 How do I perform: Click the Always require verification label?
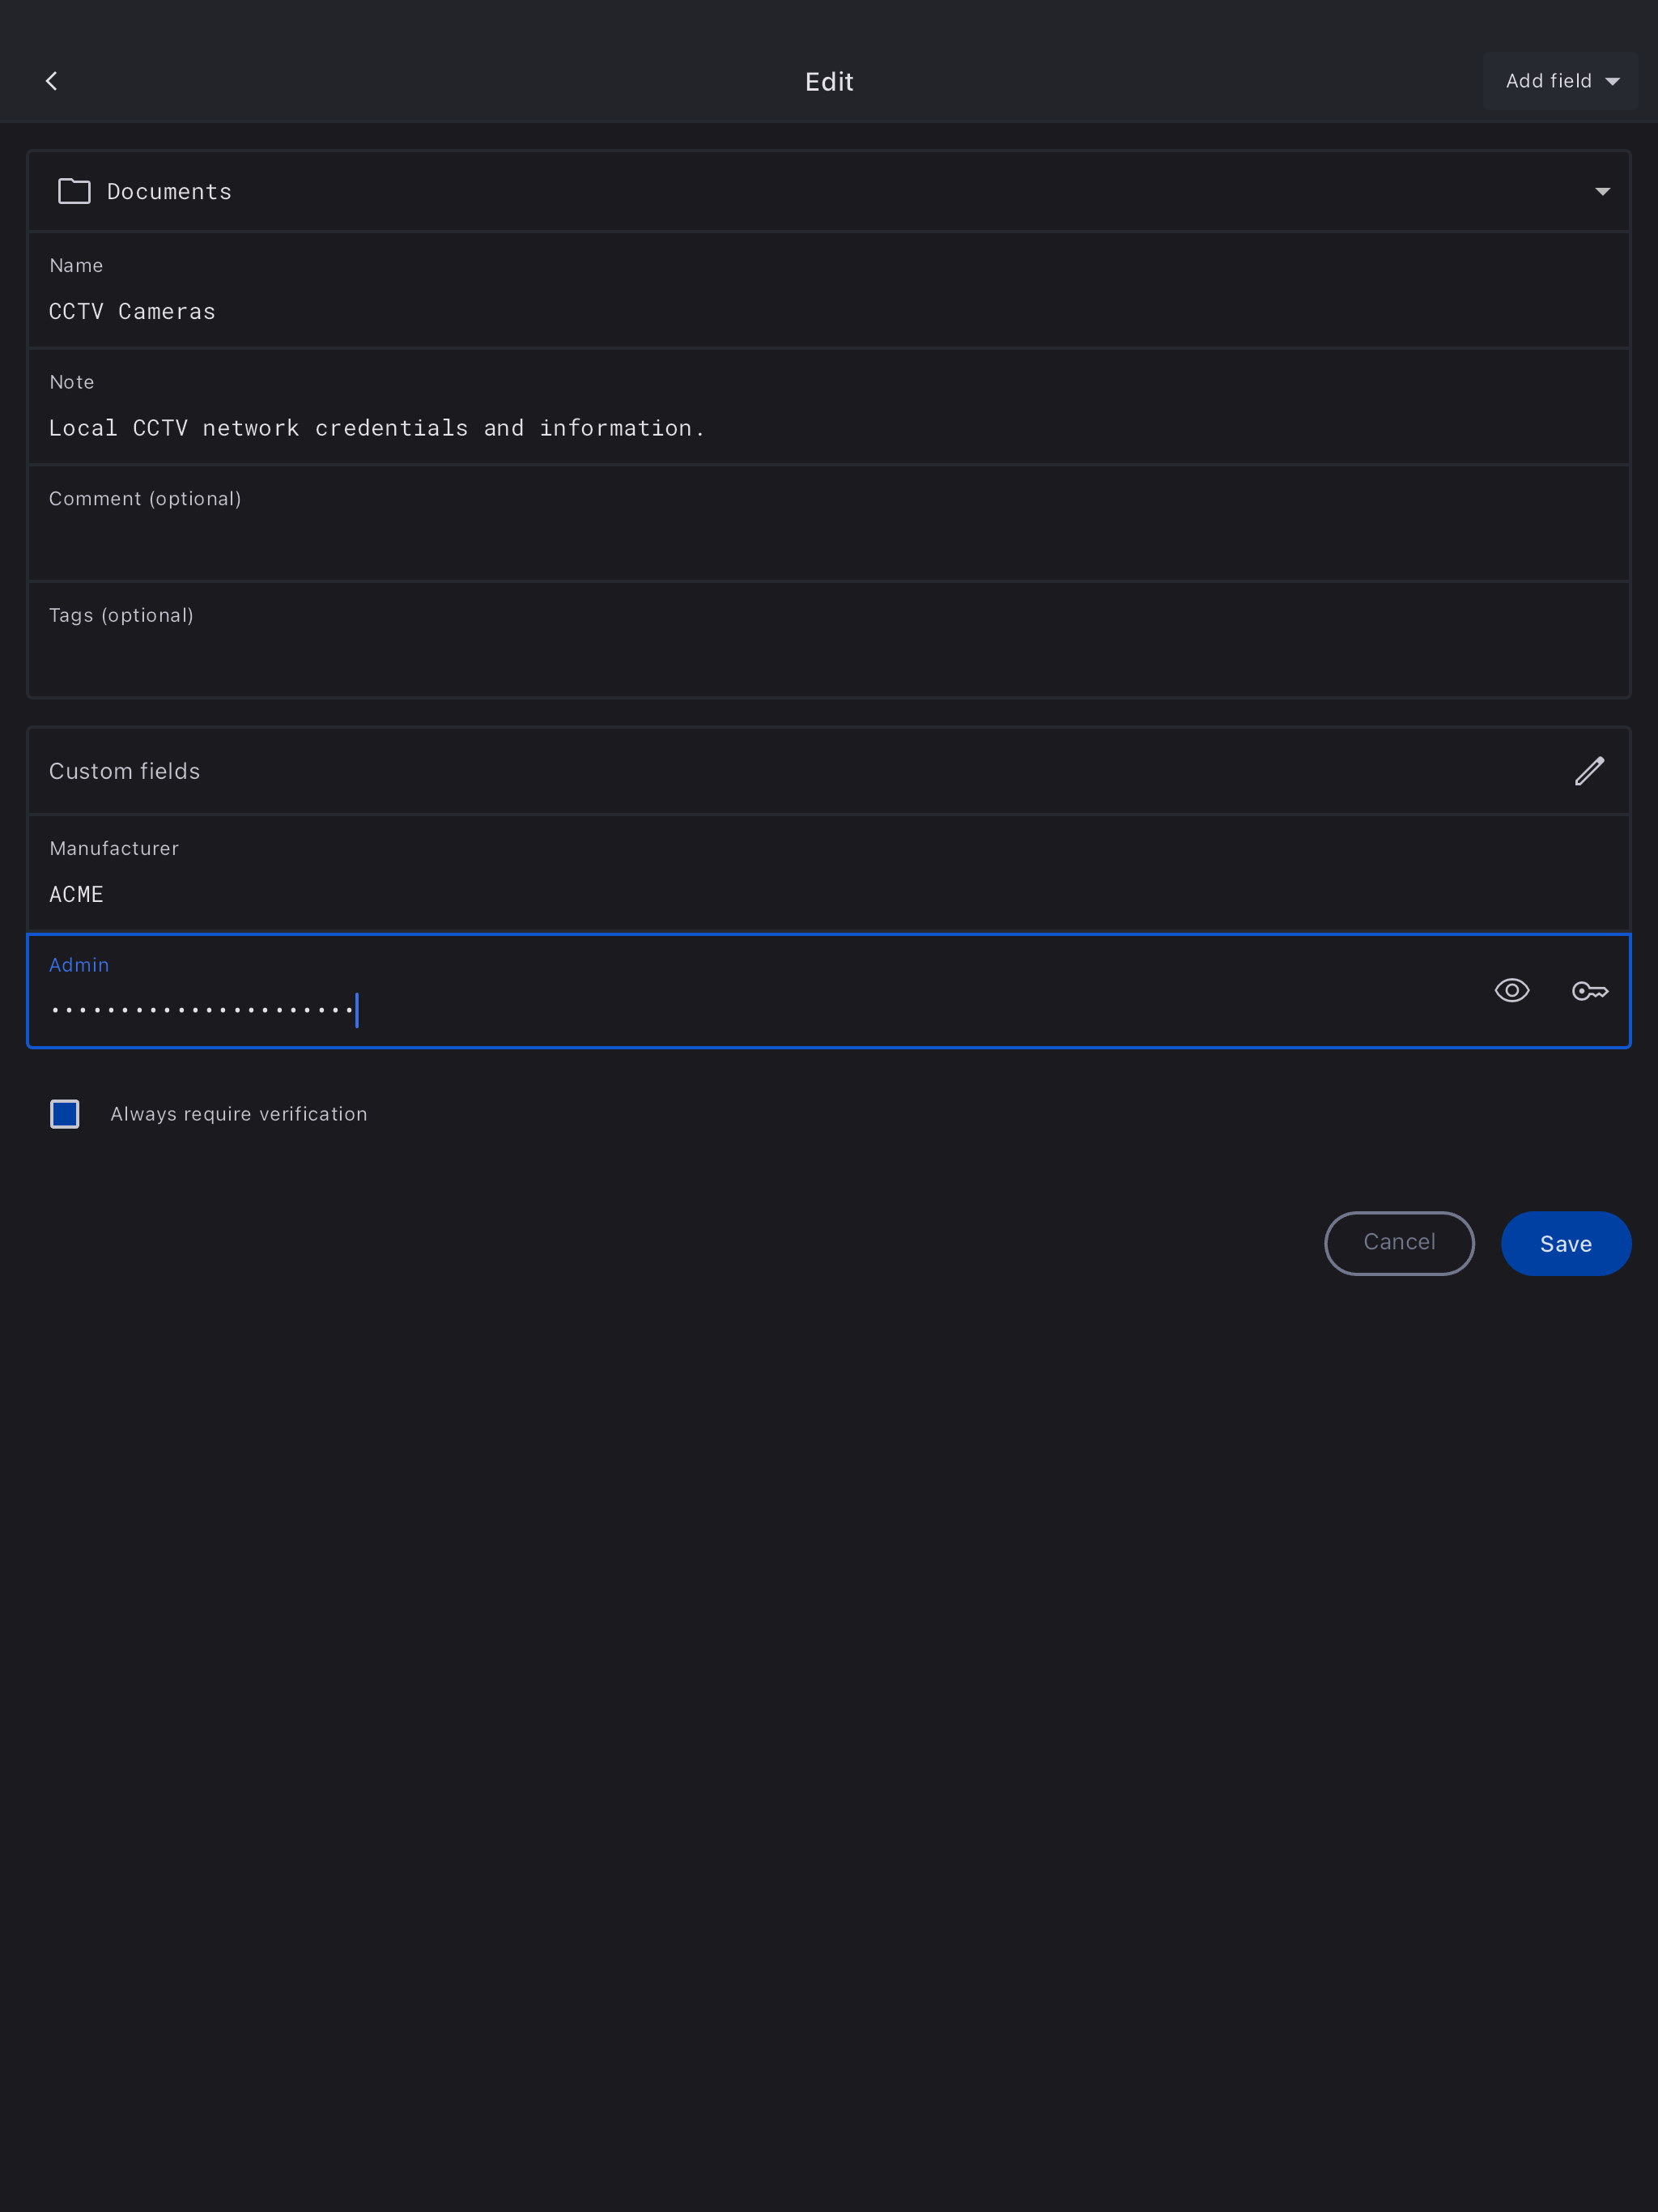click(238, 1114)
